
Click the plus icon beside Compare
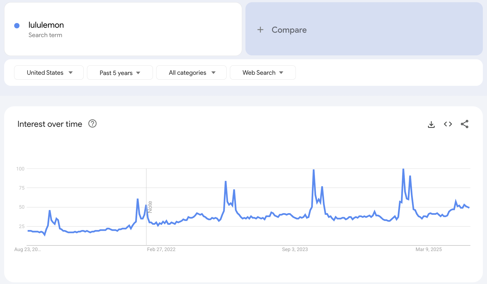coord(260,30)
